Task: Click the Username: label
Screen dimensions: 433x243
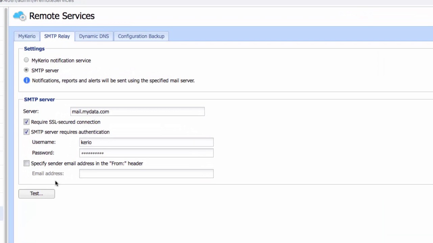Action: 44,142
